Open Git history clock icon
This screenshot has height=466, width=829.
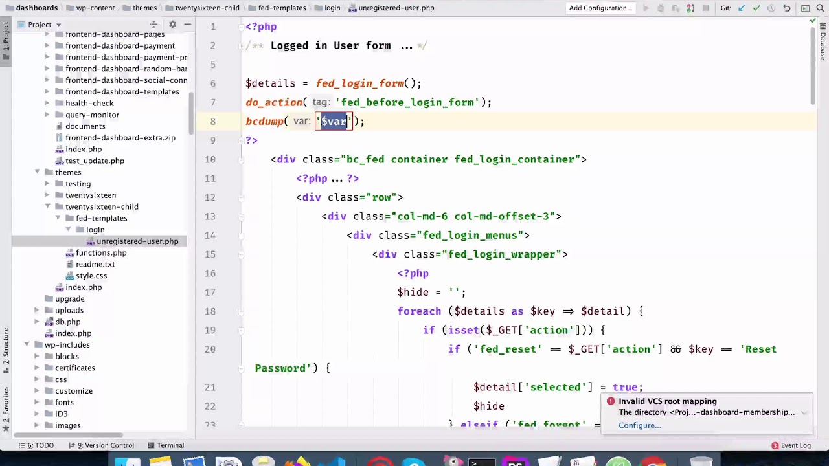pos(771,8)
